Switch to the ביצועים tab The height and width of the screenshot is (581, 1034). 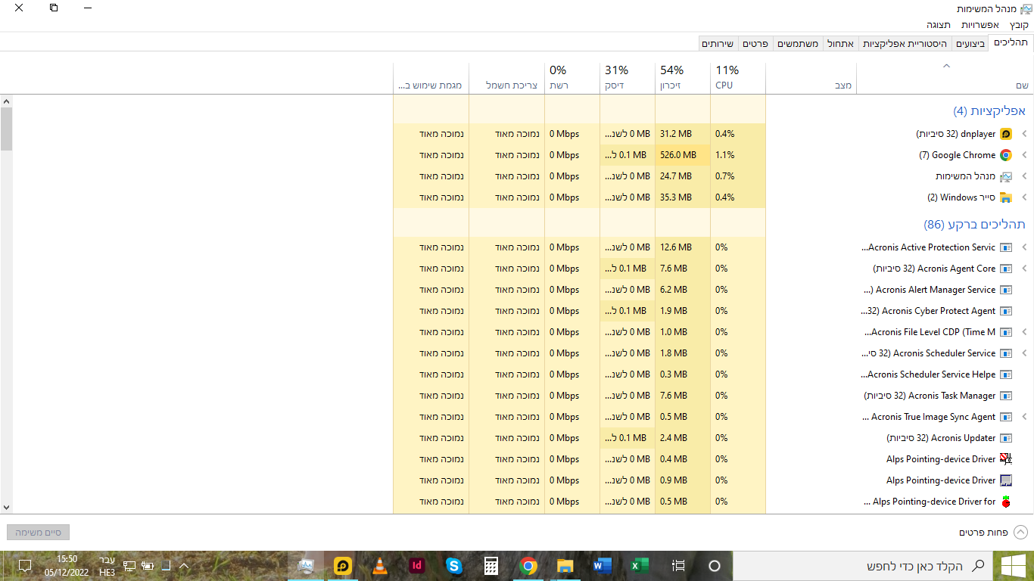pyautogui.click(x=970, y=44)
